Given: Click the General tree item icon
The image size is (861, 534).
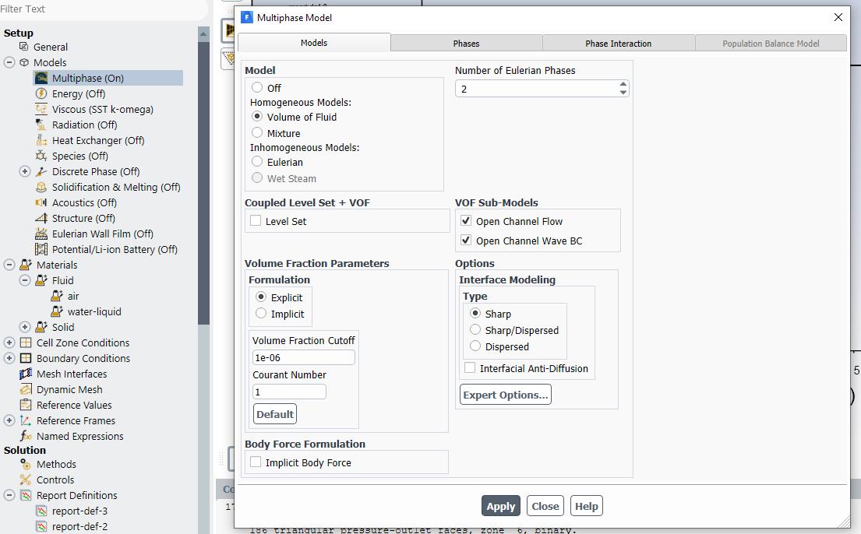Looking at the screenshot, I should click(23, 47).
